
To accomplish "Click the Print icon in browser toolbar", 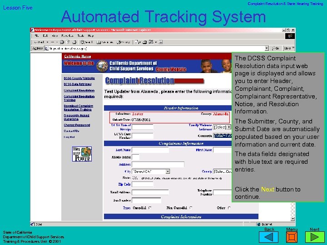I will click(144, 42).
